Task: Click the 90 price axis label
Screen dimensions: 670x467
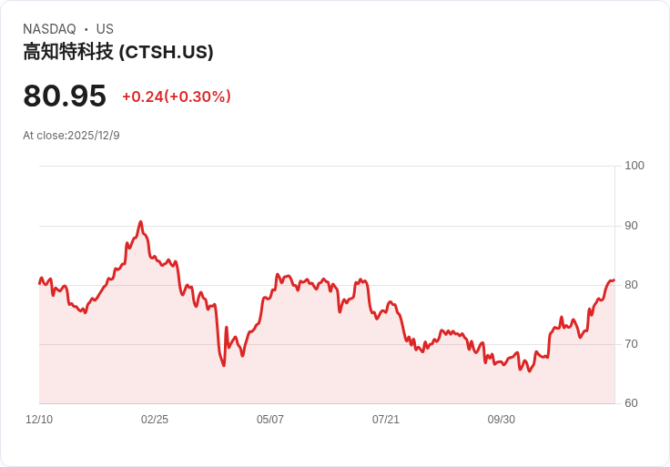Action: tap(631, 226)
